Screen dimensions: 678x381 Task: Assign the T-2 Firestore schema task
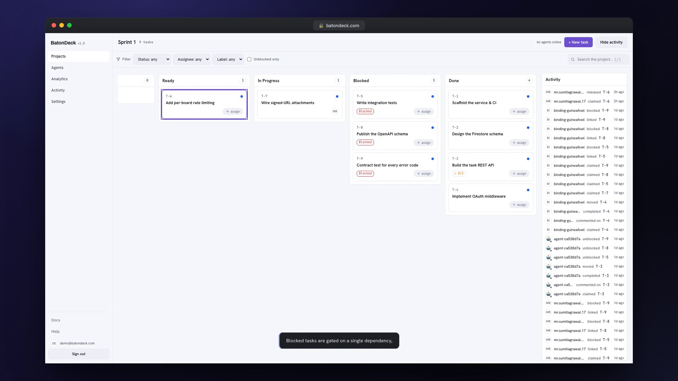pos(519,143)
